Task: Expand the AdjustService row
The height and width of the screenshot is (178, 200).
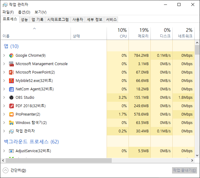Action: coord(4,151)
